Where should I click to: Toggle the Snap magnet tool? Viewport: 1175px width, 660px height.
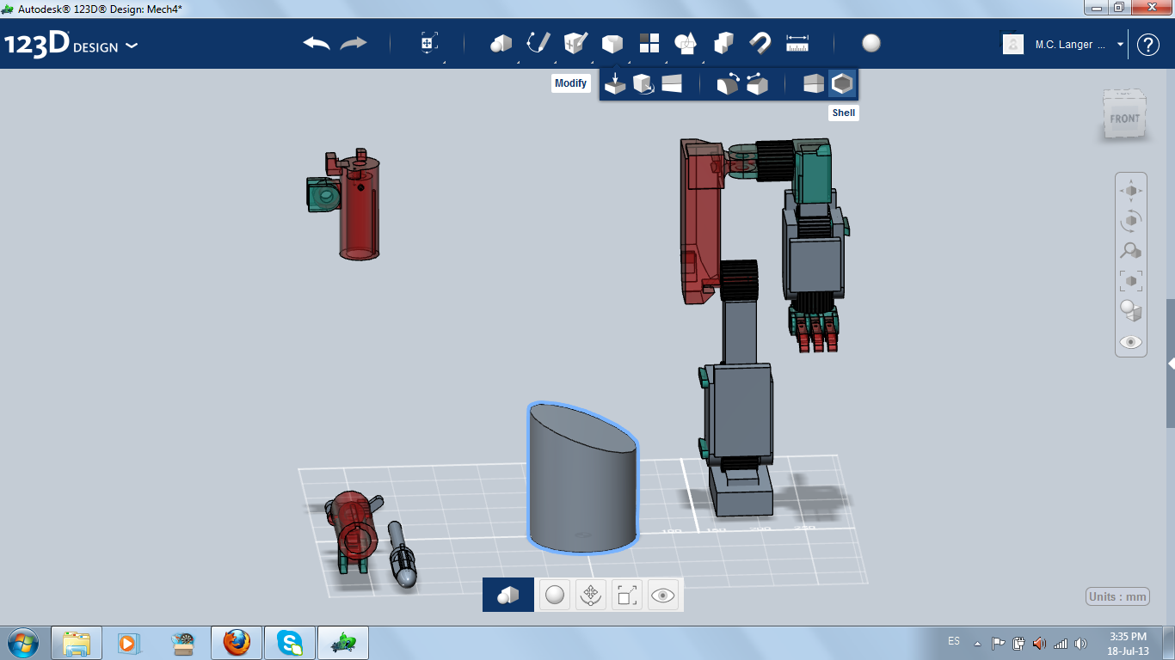(x=760, y=43)
